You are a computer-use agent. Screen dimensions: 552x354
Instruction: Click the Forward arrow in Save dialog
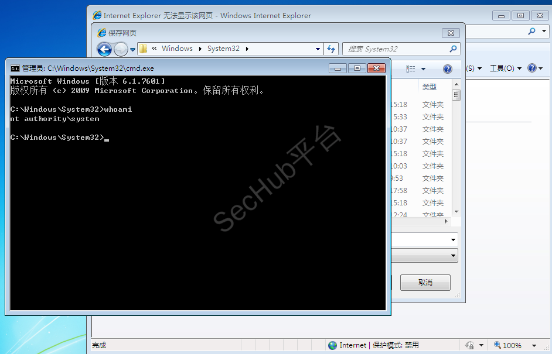point(121,49)
